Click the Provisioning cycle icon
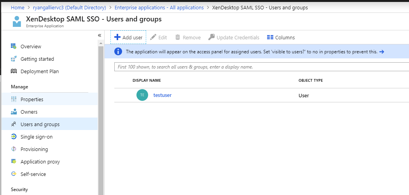Screen dimensions: 409x195 (x=14, y=149)
